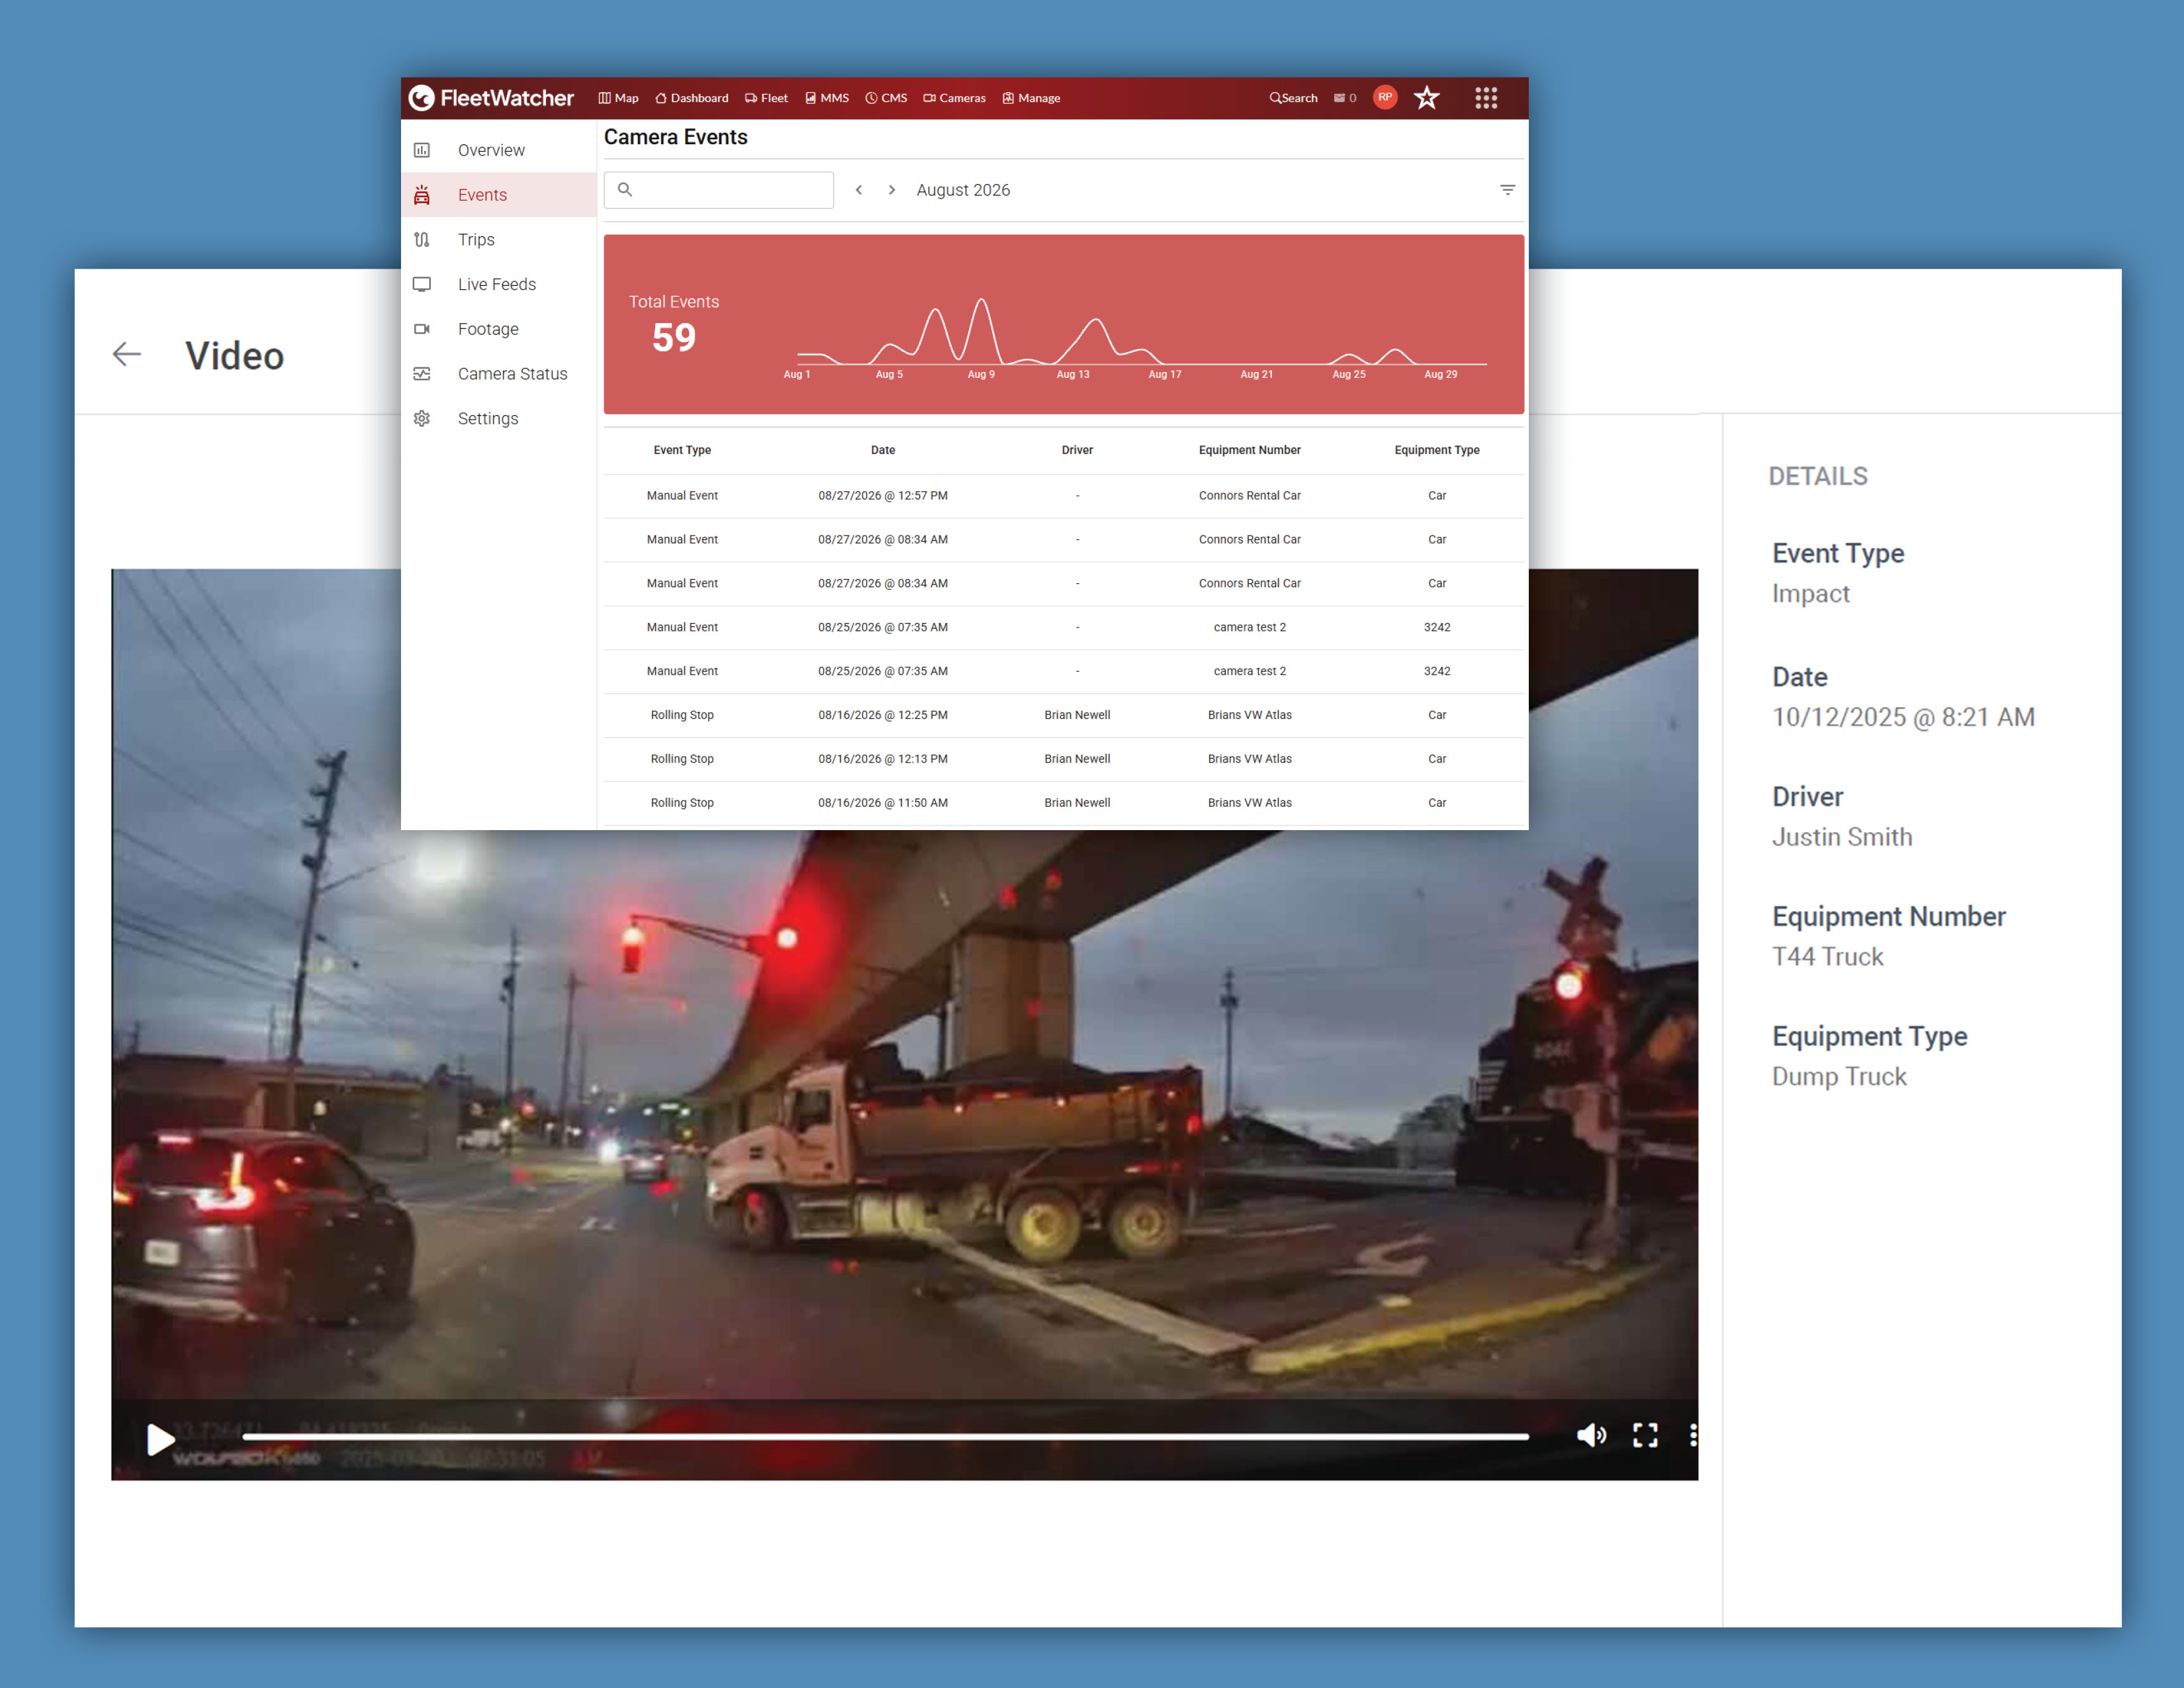This screenshot has width=2184, height=1688.
Task: Click the Total Events line chart
Action: (x=1142, y=333)
